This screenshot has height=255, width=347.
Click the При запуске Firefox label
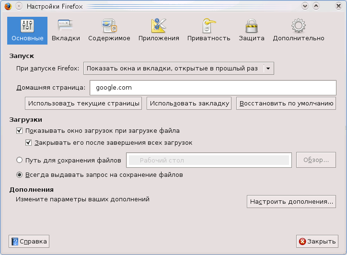click(47, 69)
